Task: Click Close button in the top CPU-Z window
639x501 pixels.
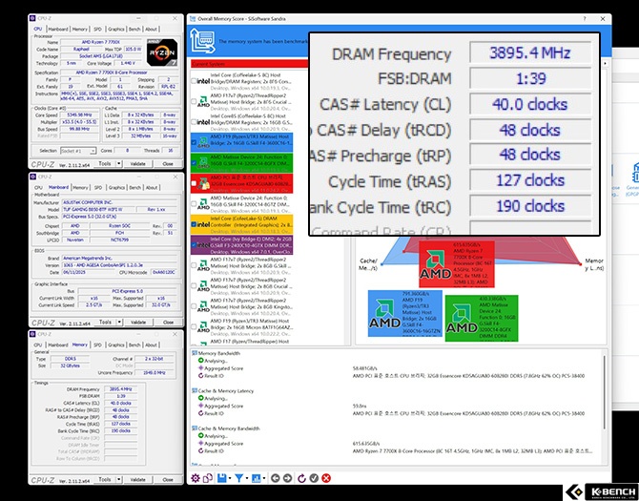Action: (168, 164)
